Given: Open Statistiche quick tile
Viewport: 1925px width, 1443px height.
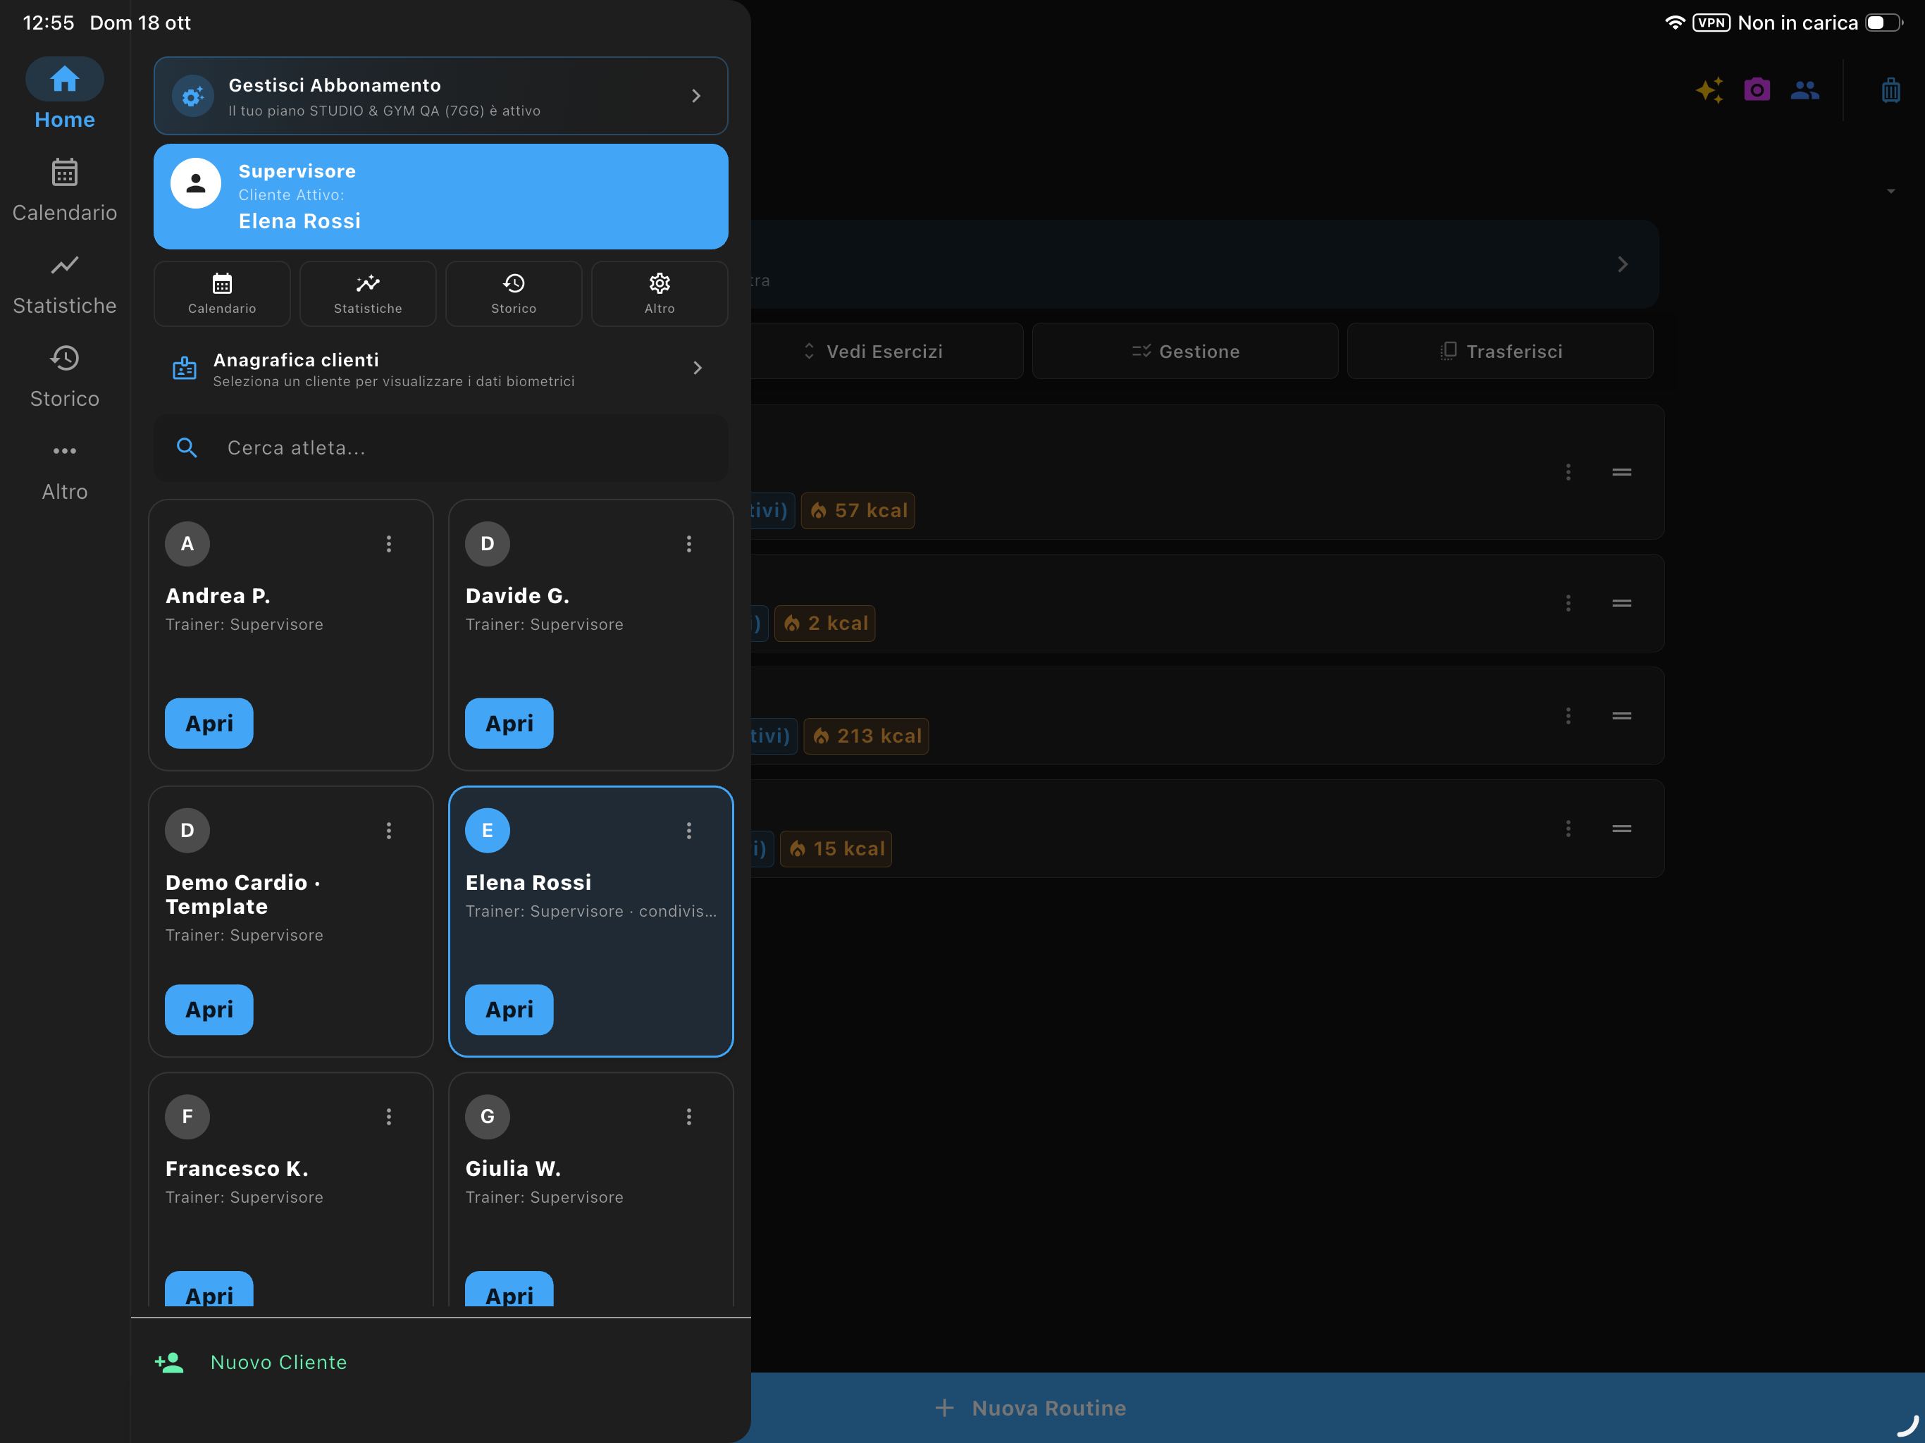Looking at the screenshot, I should point(368,293).
